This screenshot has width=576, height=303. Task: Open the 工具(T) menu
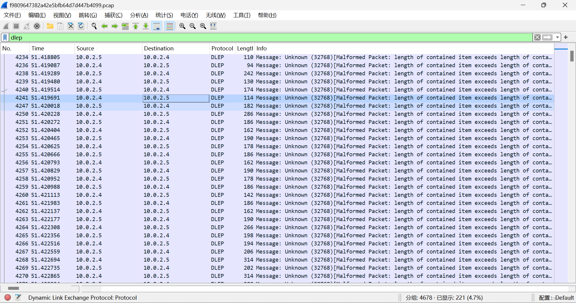pos(242,15)
